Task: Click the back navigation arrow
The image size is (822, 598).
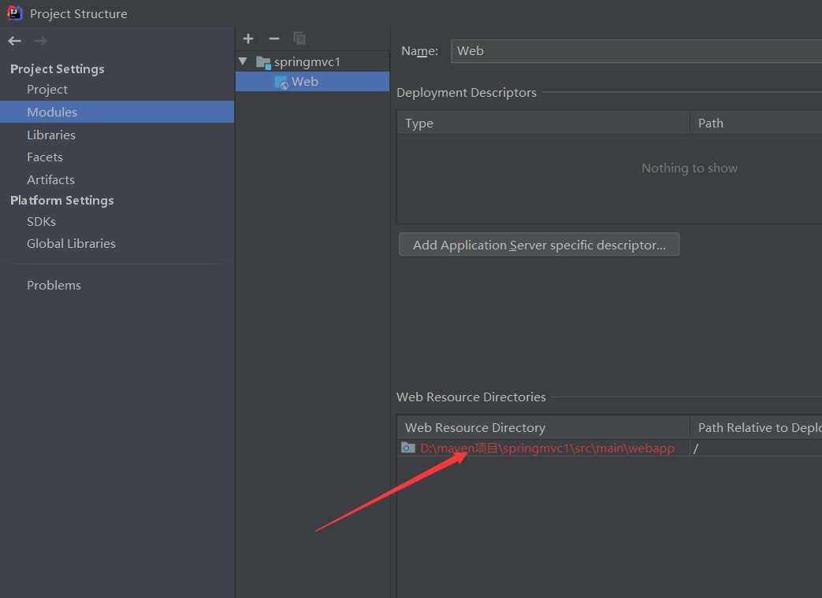Action: [15, 41]
